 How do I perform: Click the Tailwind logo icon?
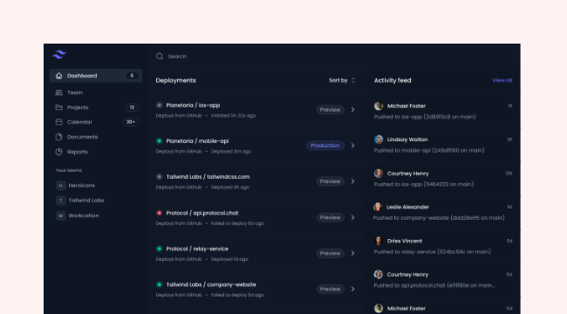59,55
